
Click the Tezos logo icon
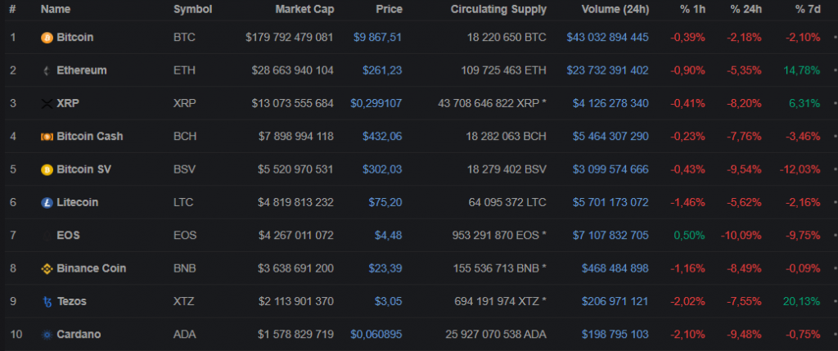point(47,301)
